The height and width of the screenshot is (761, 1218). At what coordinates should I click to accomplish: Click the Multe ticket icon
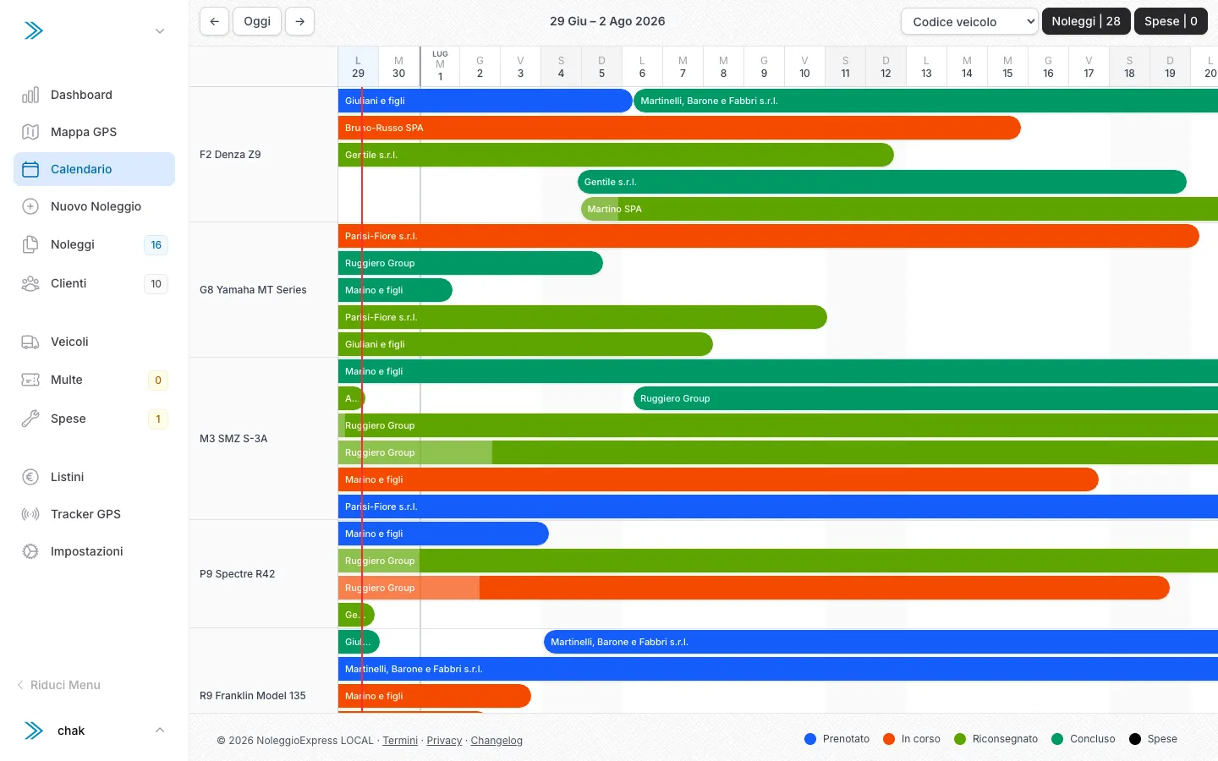pos(30,380)
